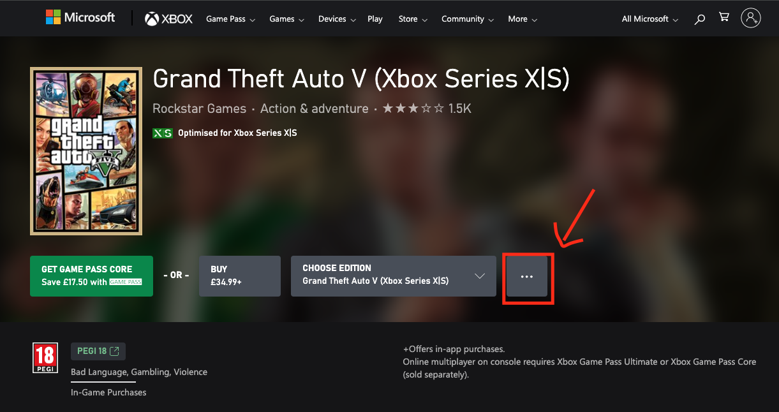Image resolution: width=779 pixels, height=412 pixels.
Task: Open the three-dot more options button
Action: (x=527, y=277)
